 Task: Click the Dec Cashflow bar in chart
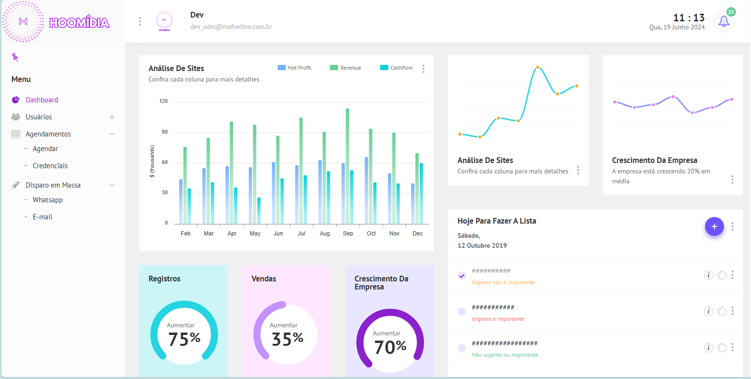tap(422, 193)
